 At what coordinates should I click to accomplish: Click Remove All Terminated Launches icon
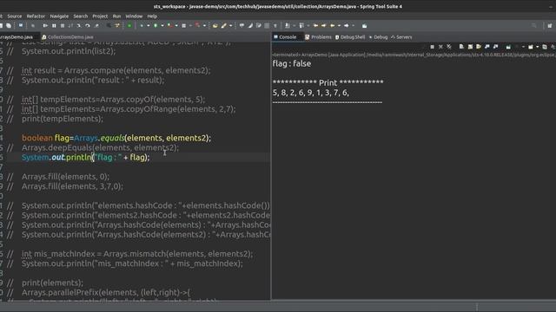pos(449,47)
